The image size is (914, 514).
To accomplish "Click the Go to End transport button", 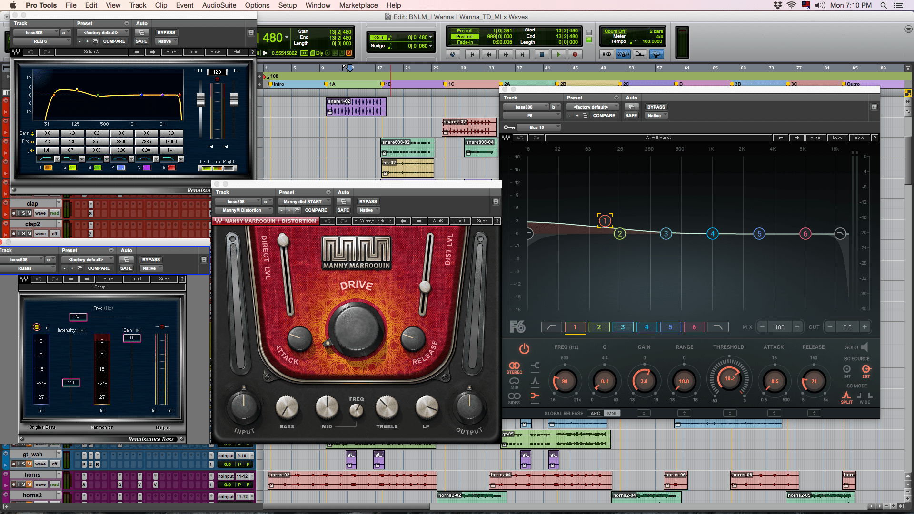I will click(522, 54).
